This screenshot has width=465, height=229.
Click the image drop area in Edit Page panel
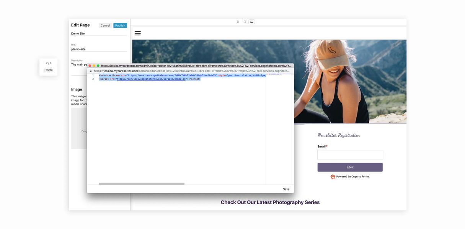[x=79, y=128]
